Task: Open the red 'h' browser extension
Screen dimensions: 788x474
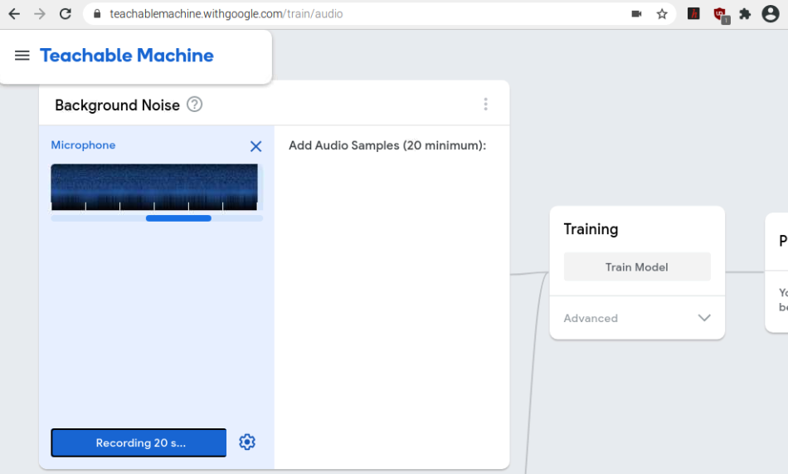Action: point(693,13)
